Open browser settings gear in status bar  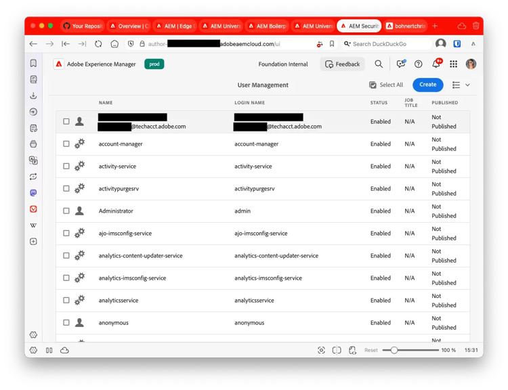[33, 350]
